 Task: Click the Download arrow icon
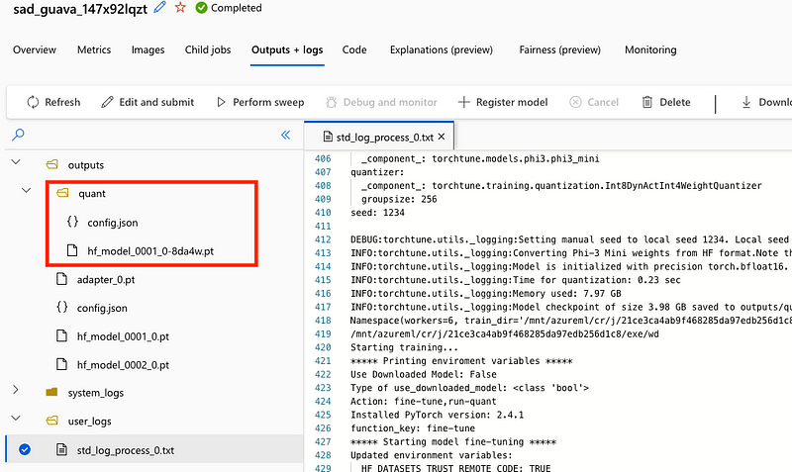click(746, 102)
